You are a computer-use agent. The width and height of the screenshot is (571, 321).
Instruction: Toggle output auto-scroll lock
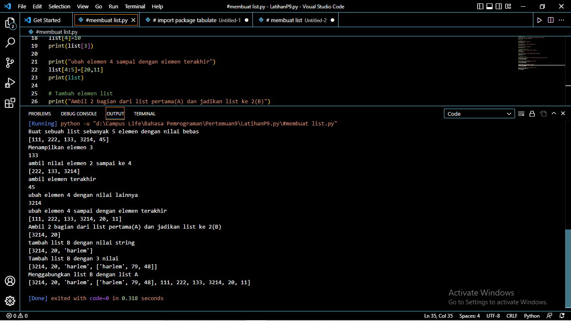532,114
